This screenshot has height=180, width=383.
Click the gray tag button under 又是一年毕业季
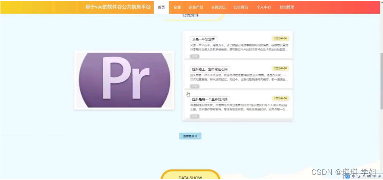click(x=195, y=56)
